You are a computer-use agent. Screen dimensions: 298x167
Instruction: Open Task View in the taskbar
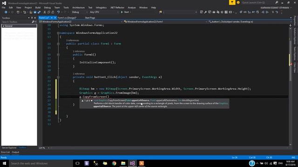tap(77, 163)
